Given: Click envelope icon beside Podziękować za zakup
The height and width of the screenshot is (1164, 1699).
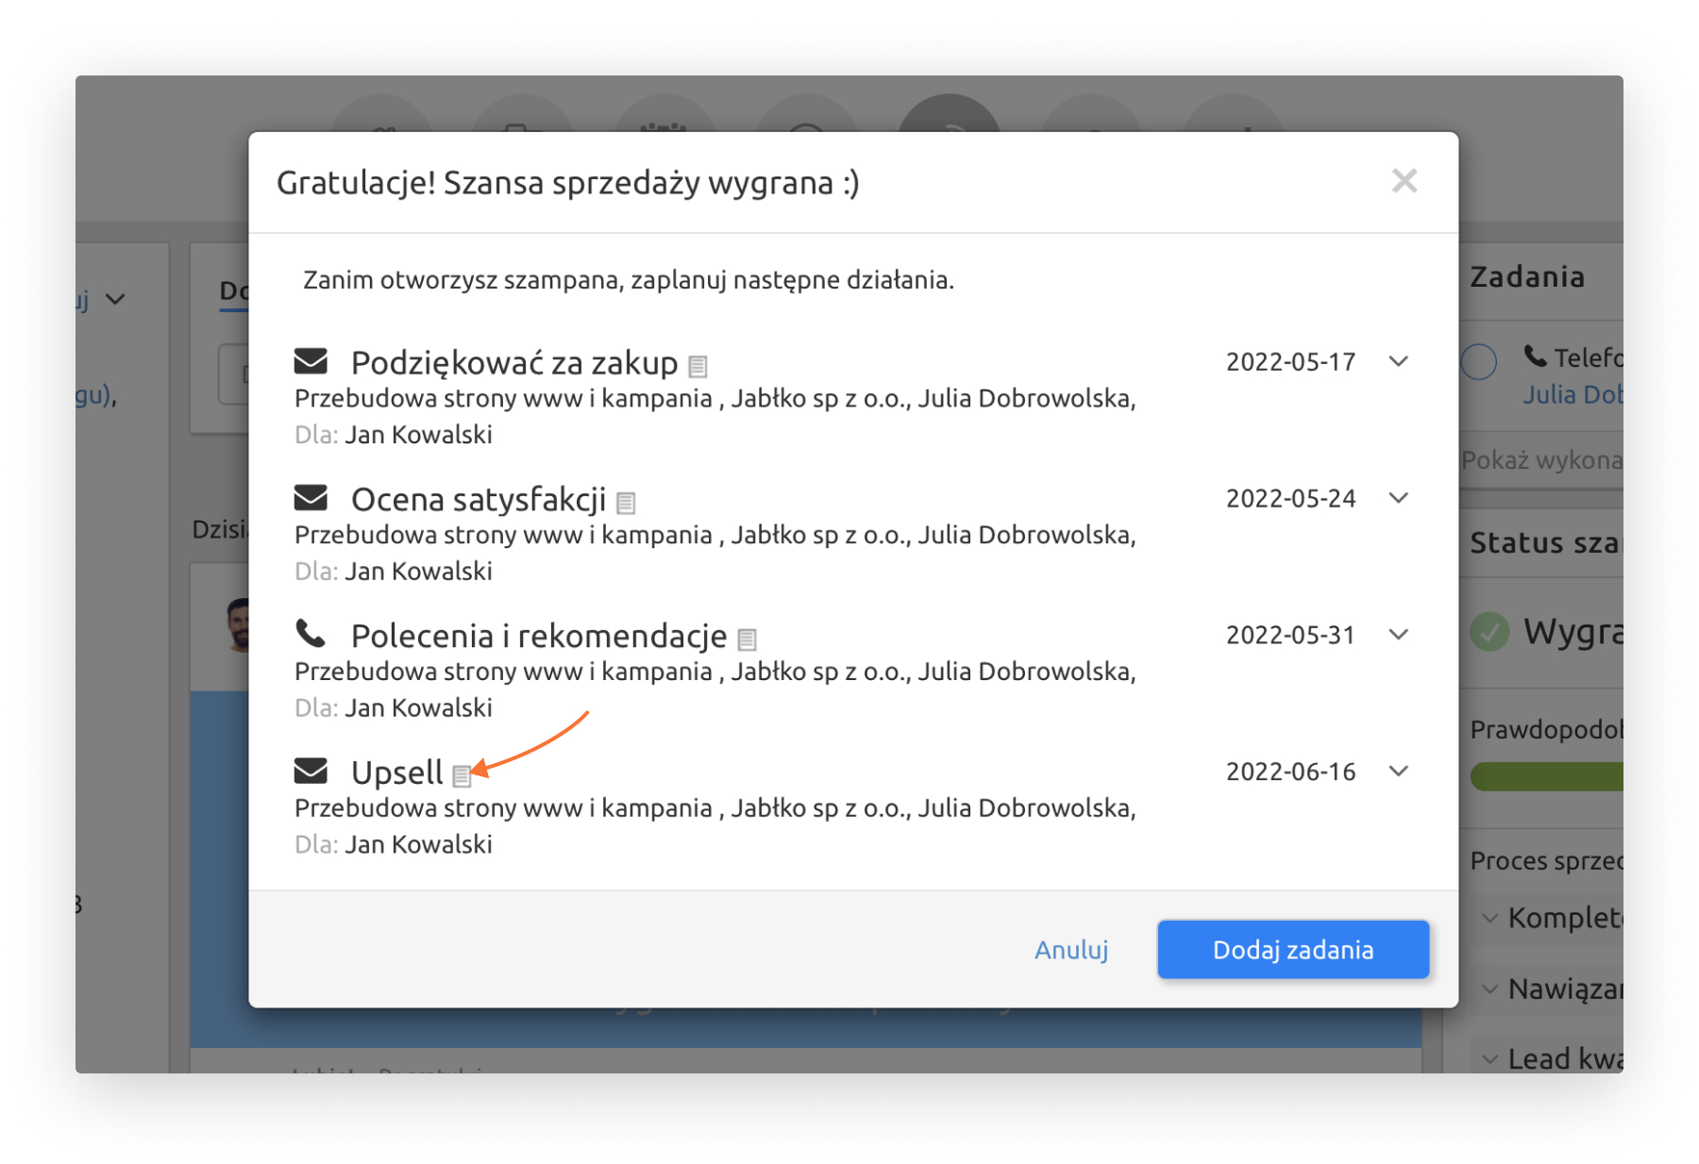Looking at the screenshot, I should pos(311,361).
